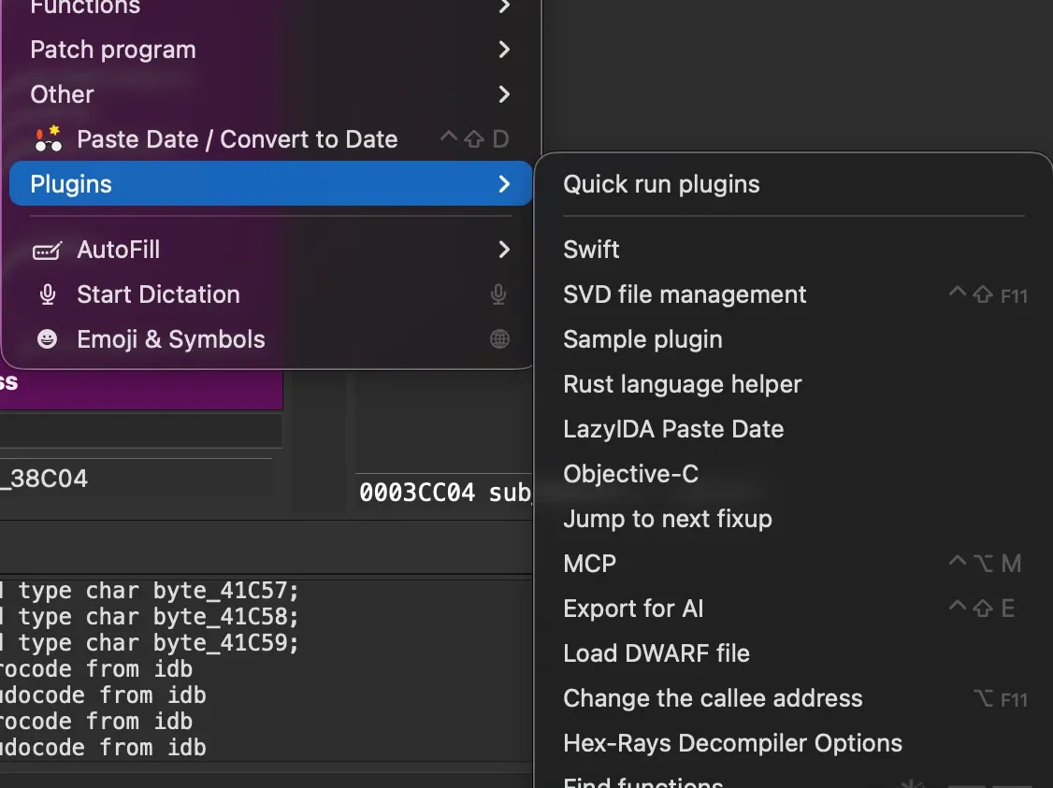Select the Objective-C plugin
This screenshot has height=788, width=1053.
point(794,474)
